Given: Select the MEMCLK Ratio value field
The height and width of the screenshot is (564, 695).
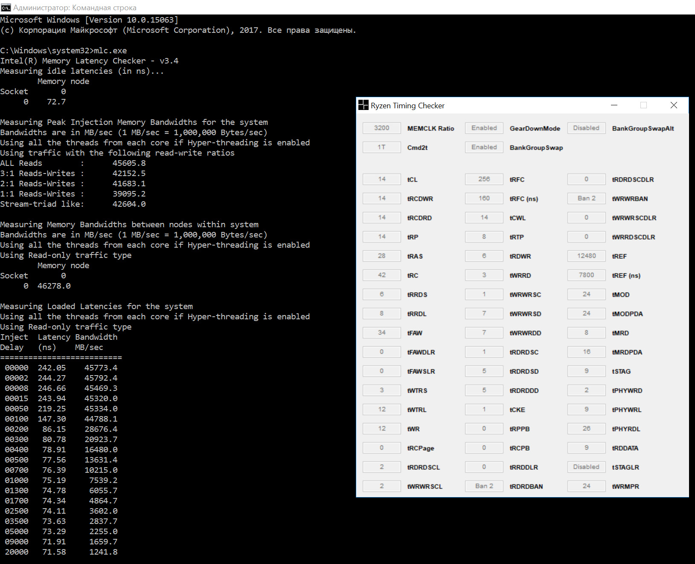Looking at the screenshot, I should pos(381,128).
